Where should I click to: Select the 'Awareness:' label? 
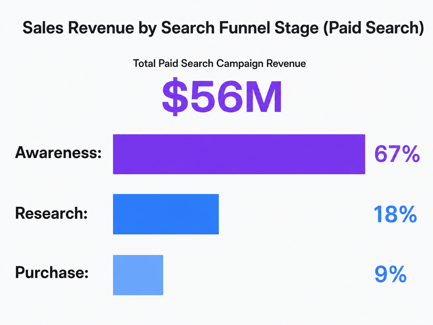[58, 152]
